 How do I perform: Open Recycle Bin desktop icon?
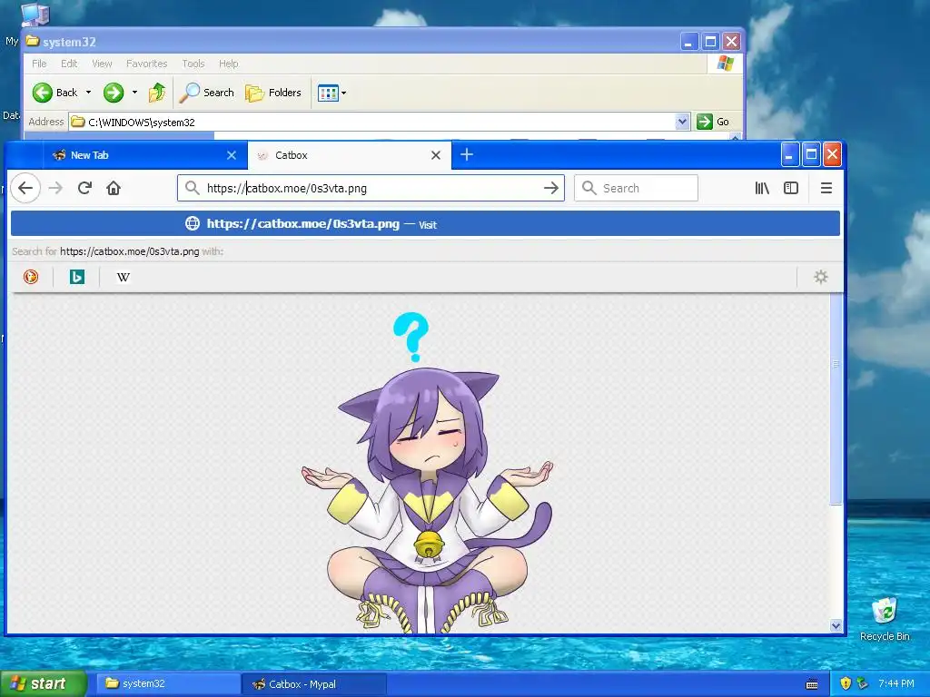tap(885, 619)
